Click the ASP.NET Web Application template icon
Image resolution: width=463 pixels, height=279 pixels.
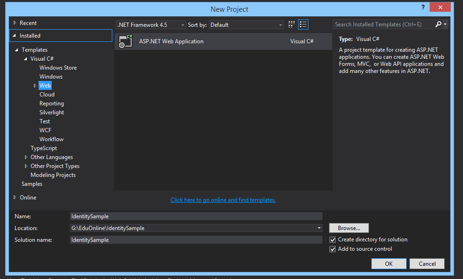[126, 41]
